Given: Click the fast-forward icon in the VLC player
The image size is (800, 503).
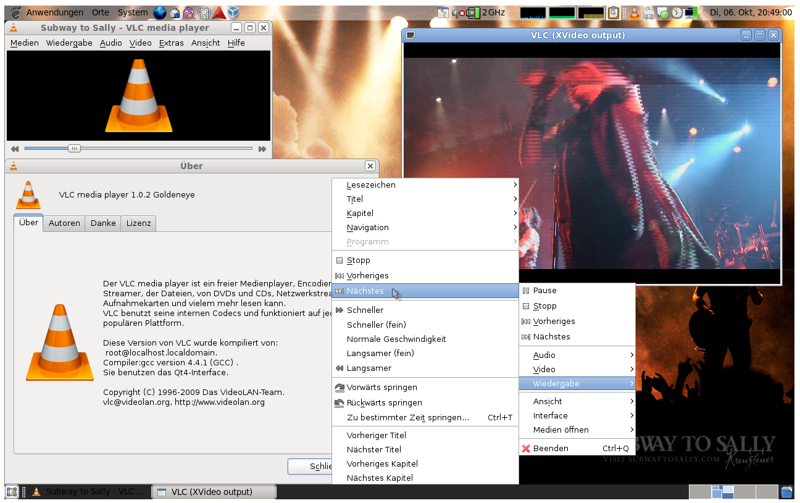Looking at the screenshot, I should pos(262,149).
